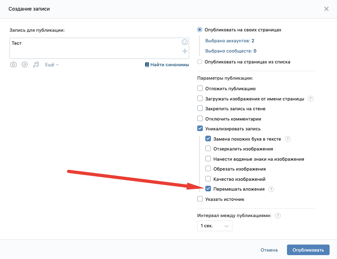The height and width of the screenshot is (259, 337).
Task: Click the Найти синонимы link
Action: pos(167,65)
